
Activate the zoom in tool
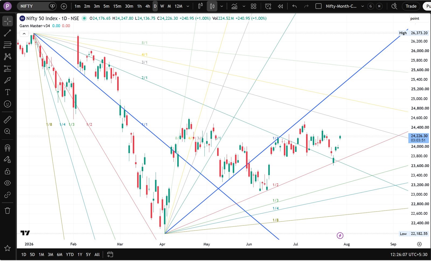pyautogui.click(x=8, y=131)
